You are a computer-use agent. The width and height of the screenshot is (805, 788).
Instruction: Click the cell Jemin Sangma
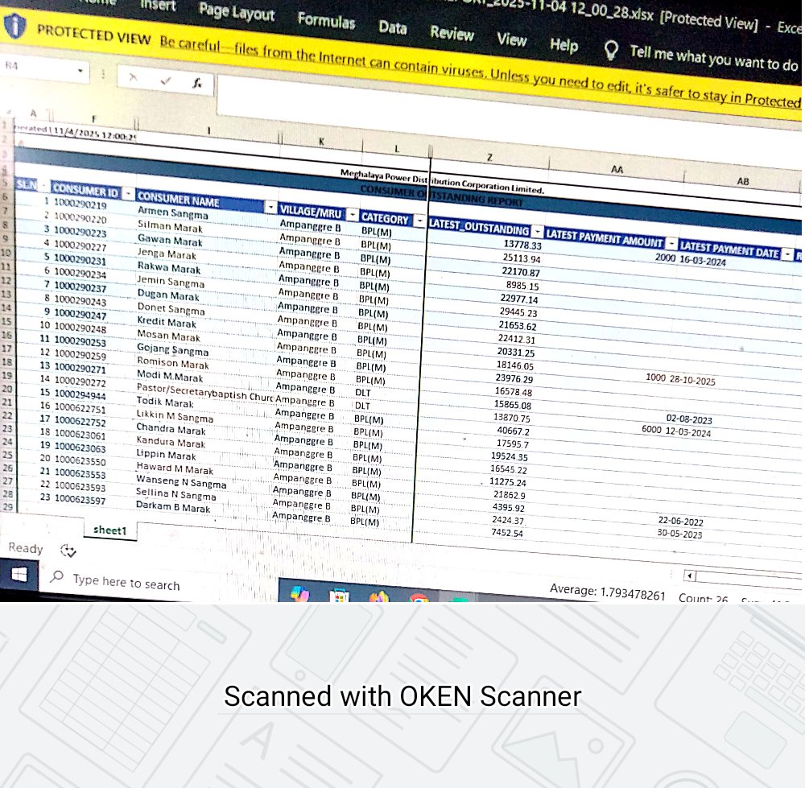tap(171, 282)
